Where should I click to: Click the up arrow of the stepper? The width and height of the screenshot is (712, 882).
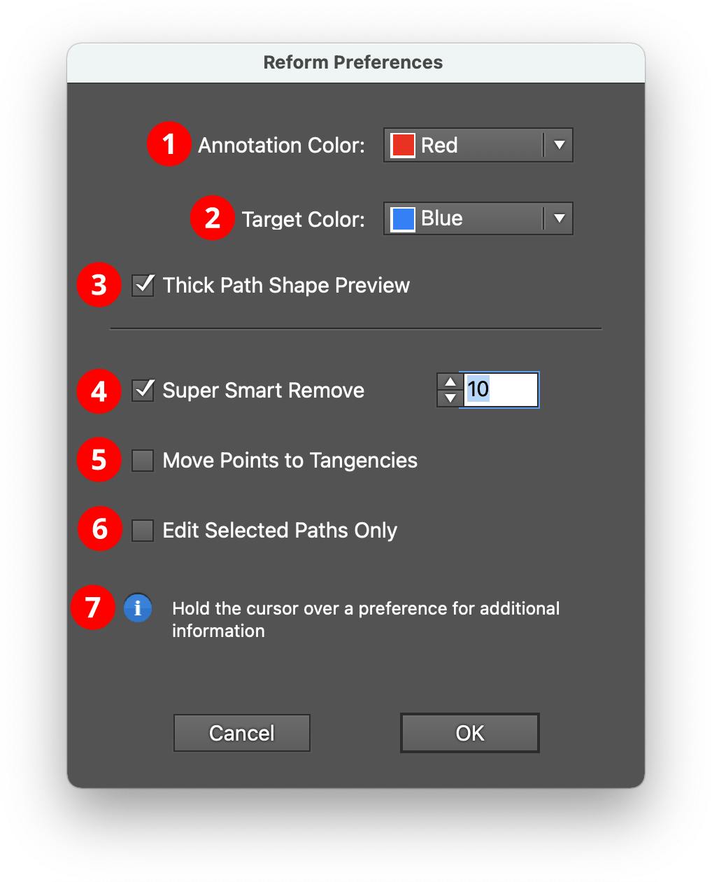450,382
